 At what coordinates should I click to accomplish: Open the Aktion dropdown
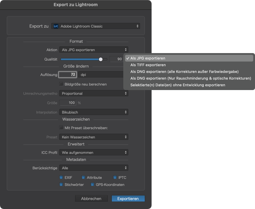94,50
